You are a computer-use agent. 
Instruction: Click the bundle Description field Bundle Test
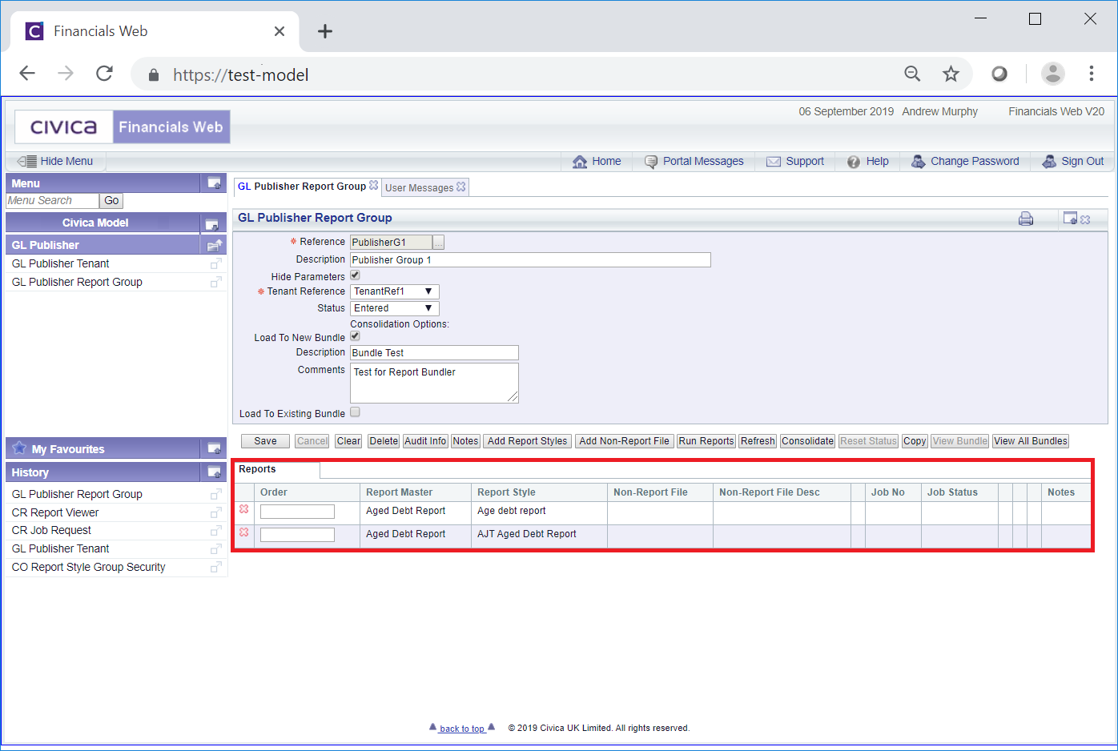point(434,353)
